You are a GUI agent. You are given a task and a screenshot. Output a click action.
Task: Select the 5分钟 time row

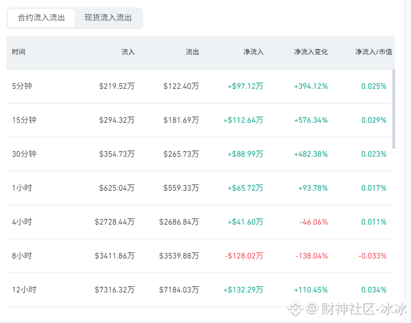point(199,86)
